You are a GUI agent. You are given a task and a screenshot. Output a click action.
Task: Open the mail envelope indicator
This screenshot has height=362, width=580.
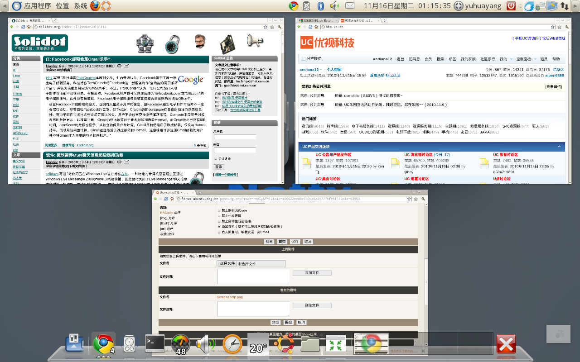click(350, 6)
